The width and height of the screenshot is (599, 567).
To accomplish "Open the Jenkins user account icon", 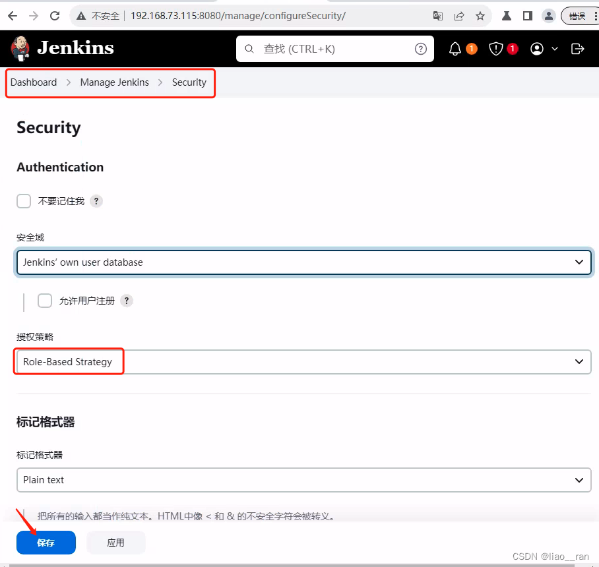I will click(537, 49).
